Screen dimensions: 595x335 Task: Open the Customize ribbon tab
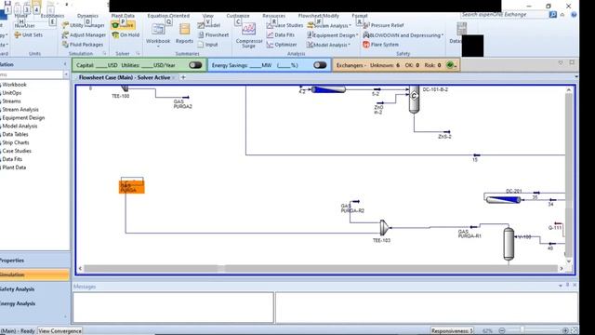238,16
